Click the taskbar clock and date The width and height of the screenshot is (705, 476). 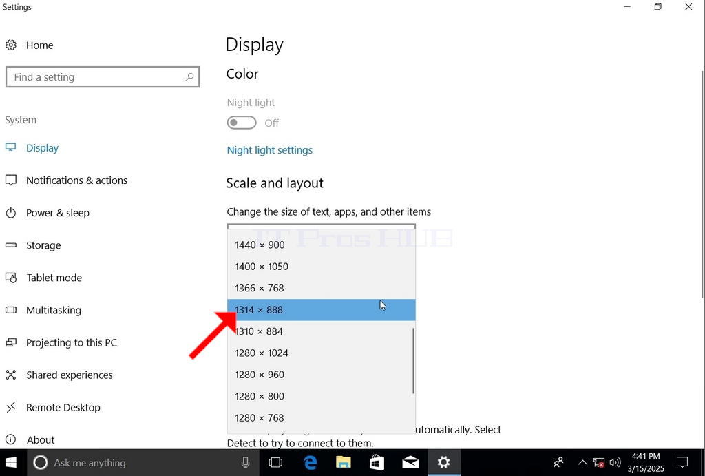646,462
